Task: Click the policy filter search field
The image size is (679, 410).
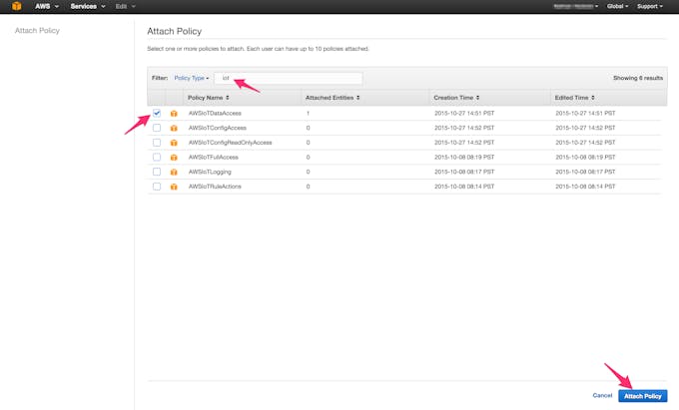Action: tap(289, 78)
